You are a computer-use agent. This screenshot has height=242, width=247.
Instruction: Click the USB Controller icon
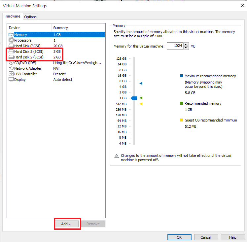[x=11, y=74]
